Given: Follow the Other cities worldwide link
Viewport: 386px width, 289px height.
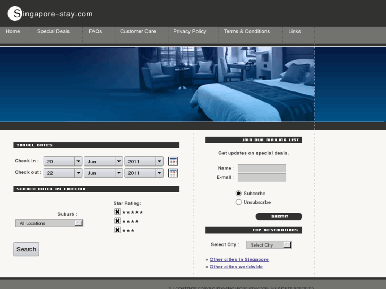Looking at the screenshot, I should tap(236, 267).
